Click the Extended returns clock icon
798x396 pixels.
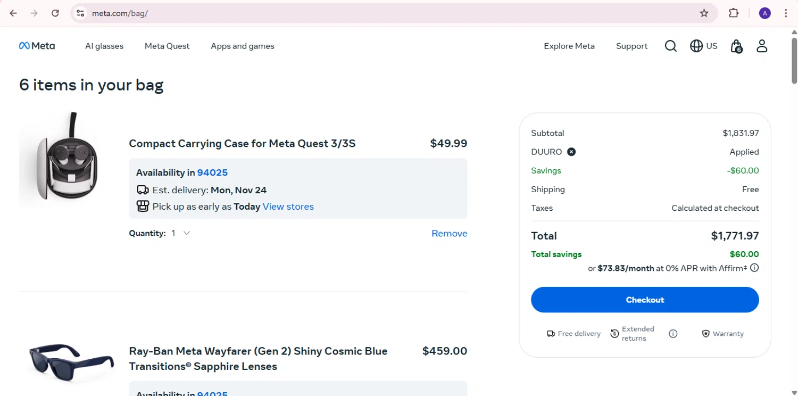pyautogui.click(x=614, y=334)
